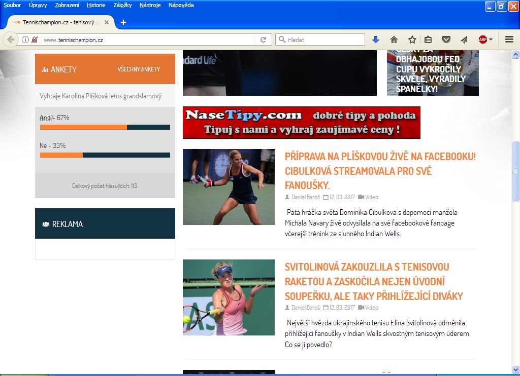520x376 pixels.
Task: Click the Firefox back navigation arrow
Action: 10,40
